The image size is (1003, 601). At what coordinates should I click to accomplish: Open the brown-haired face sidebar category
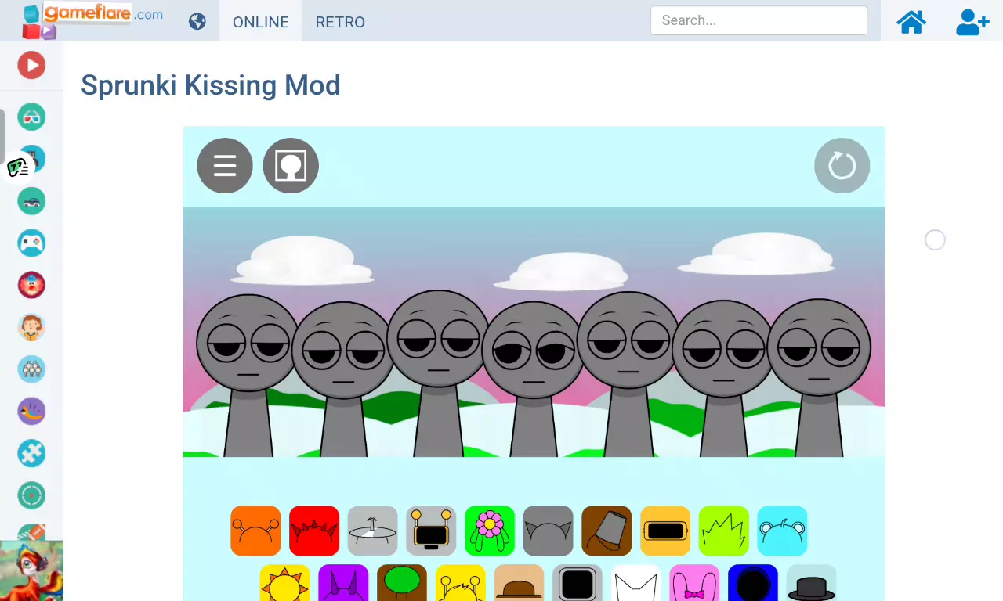[31, 327]
